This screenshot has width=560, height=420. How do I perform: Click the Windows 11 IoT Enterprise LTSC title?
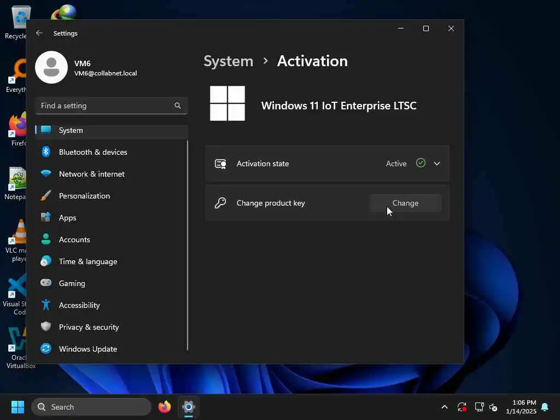click(x=339, y=106)
